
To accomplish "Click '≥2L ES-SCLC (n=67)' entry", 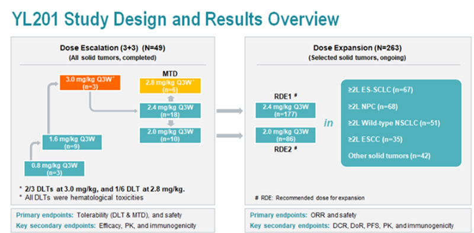I will (380, 90).
